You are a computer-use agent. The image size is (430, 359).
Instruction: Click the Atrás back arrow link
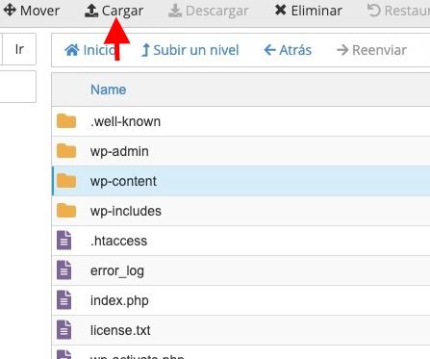pos(288,50)
